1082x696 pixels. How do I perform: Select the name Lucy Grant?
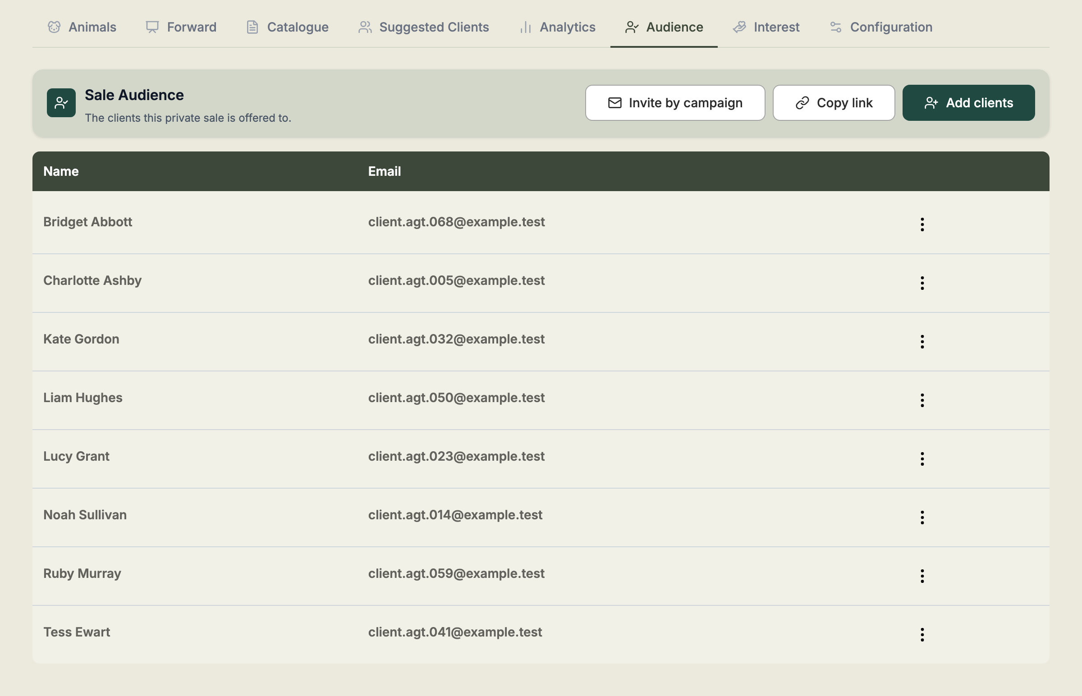coord(76,457)
